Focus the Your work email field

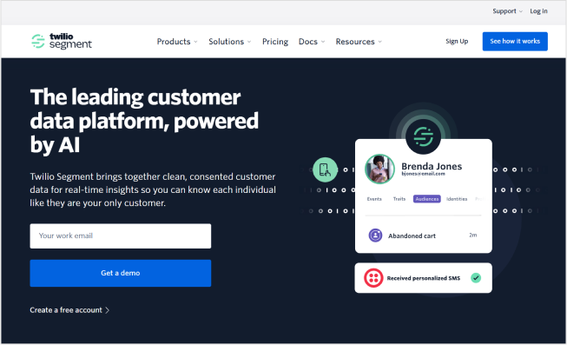click(x=121, y=236)
